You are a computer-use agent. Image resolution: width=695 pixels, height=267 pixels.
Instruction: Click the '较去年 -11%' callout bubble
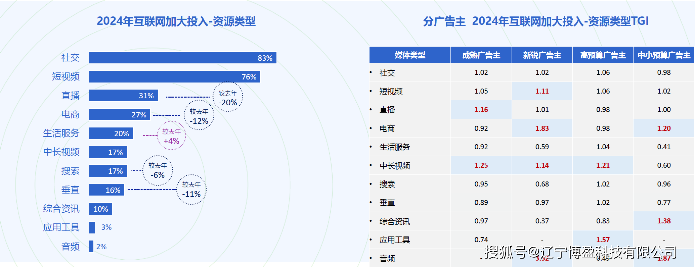point(191,190)
